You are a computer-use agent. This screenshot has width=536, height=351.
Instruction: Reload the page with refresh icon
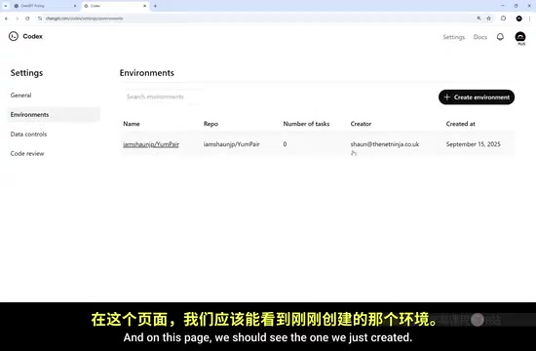click(27, 19)
